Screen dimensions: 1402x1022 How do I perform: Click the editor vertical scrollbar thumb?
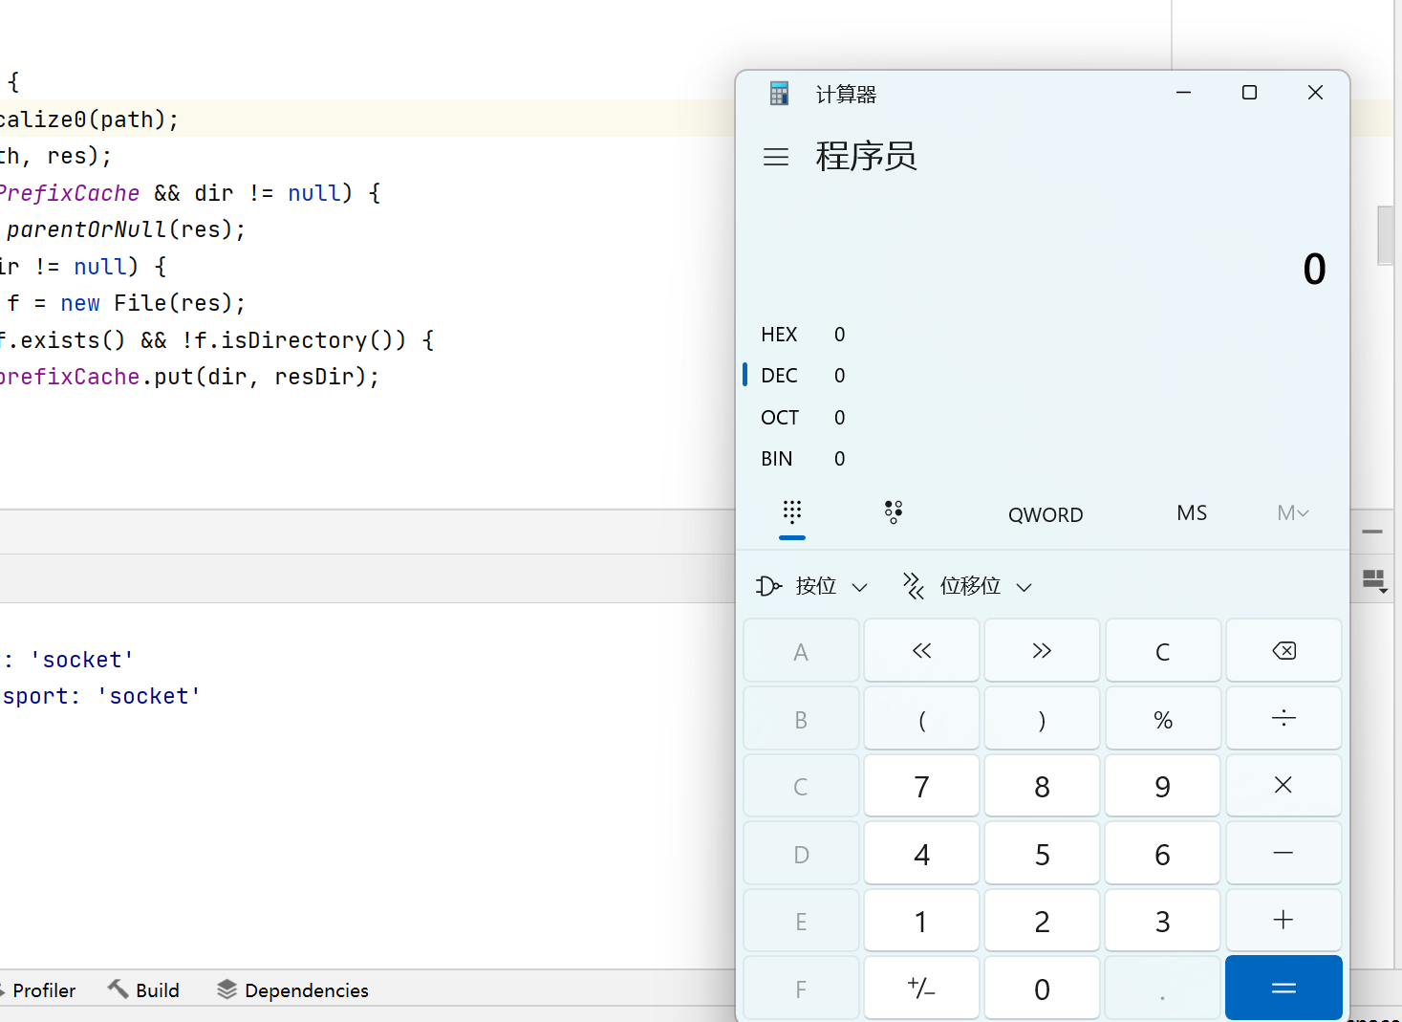[1385, 235]
